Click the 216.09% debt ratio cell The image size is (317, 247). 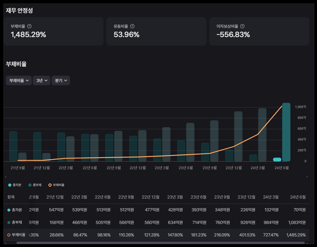[222, 235]
